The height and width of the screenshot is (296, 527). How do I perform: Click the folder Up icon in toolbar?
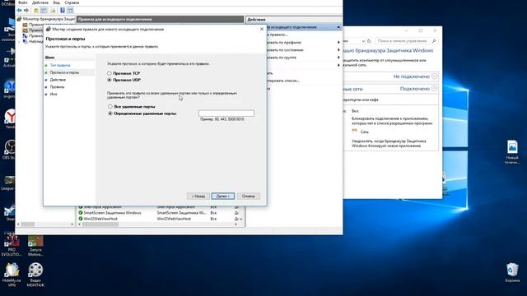click(36, 11)
